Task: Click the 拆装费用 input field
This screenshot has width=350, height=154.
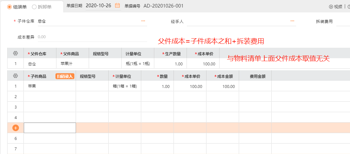Action: (343, 22)
